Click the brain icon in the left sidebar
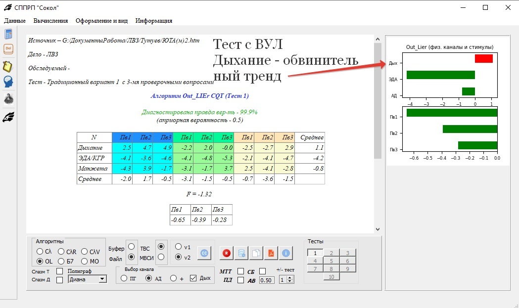Image resolution: width=519 pixels, height=308 pixels. pos(8,82)
